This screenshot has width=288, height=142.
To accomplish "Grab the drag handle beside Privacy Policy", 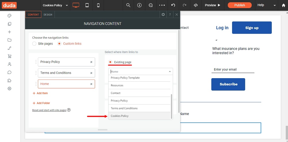I will click(36, 62).
